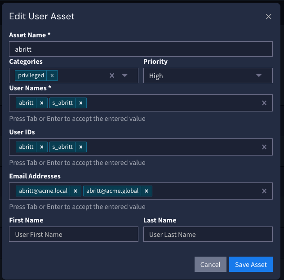This screenshot has height=280, width=284.
Task: Save the asset changes
Action: click(x=251, y=264)
